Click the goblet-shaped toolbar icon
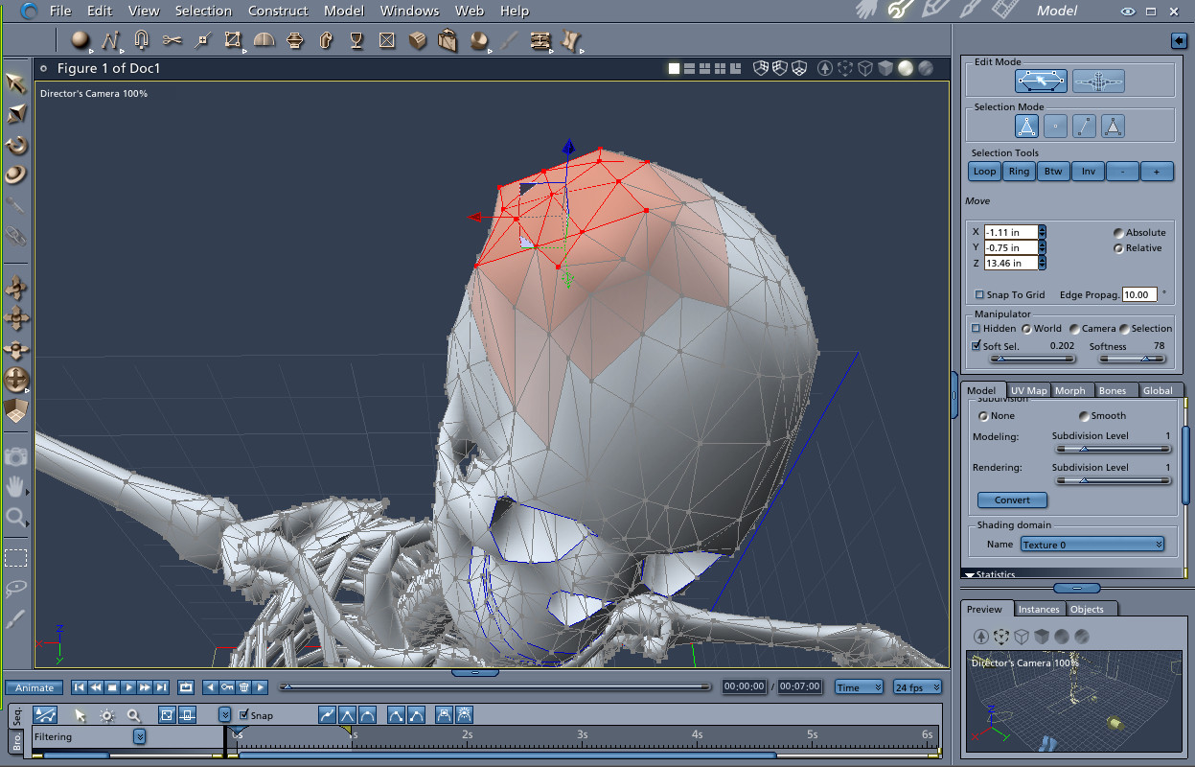1195x767 pixels. pos(356,40)
